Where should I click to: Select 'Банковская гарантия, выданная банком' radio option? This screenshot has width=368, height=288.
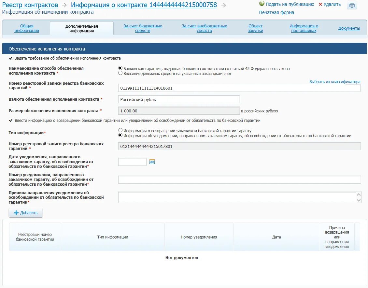point(120,68)
